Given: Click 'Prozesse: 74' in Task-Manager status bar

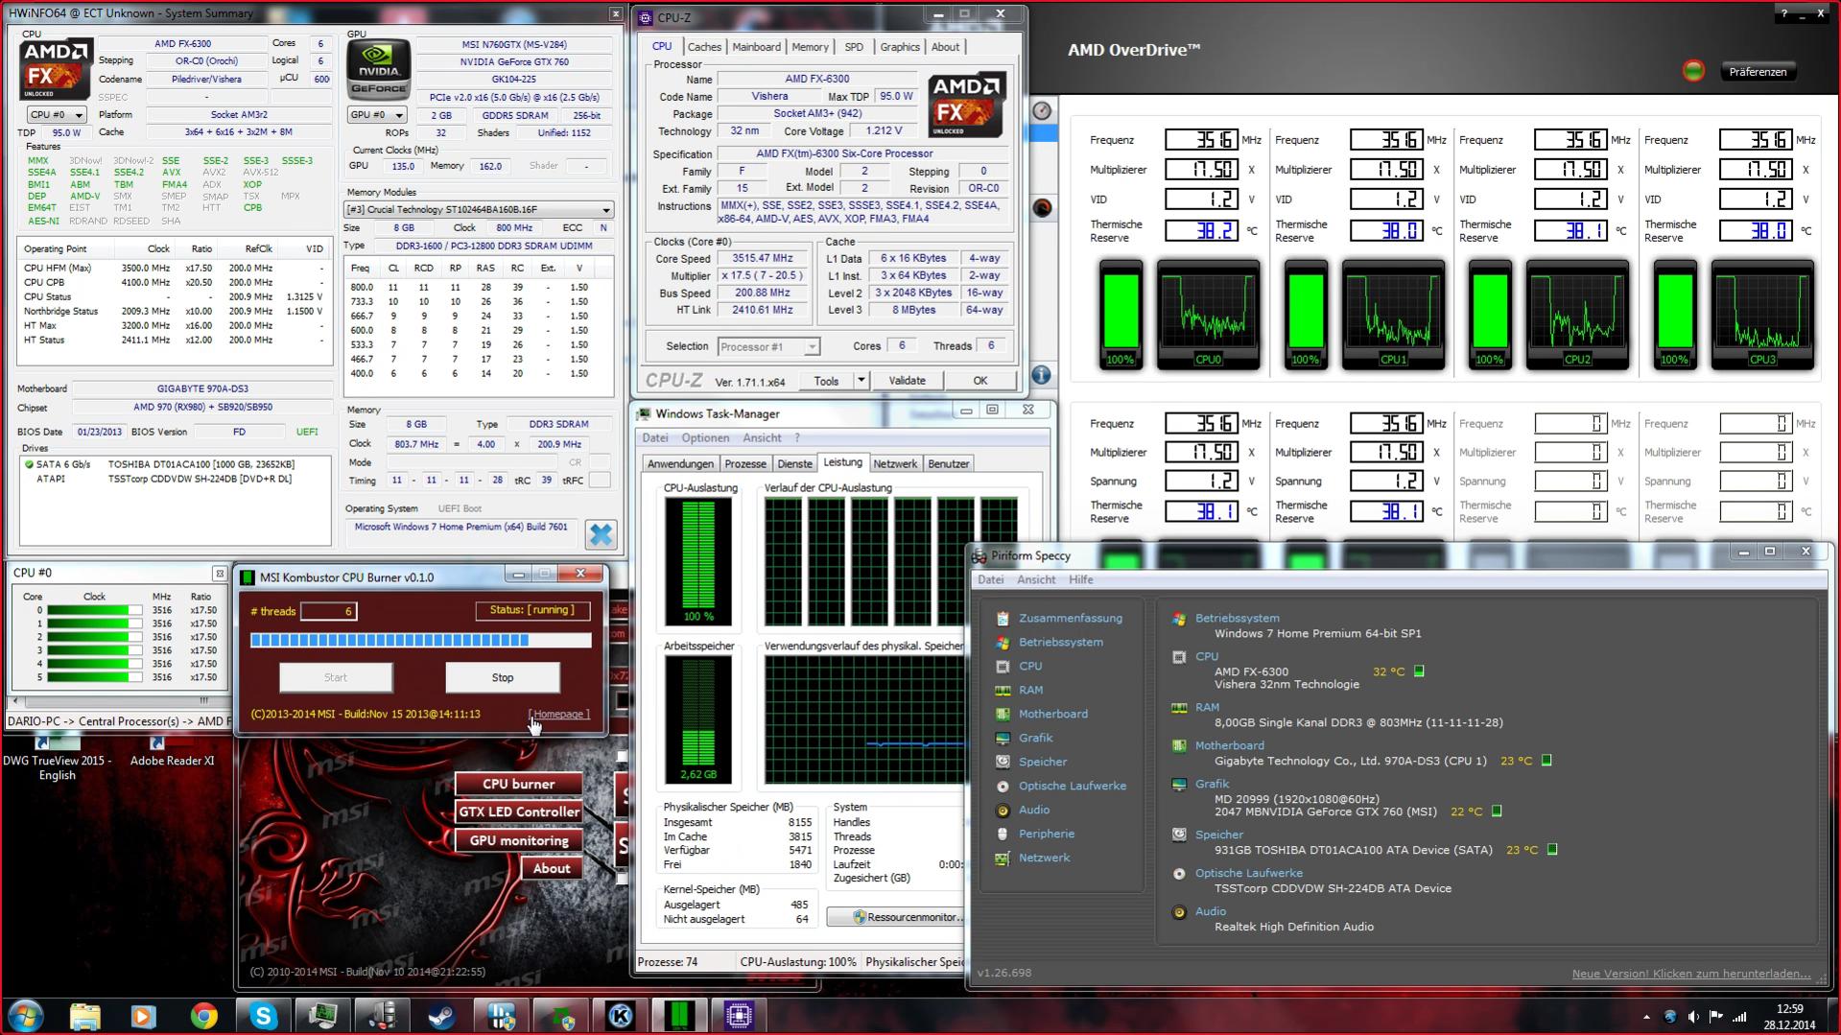Looking at the screenshot, I should point(668,962).
